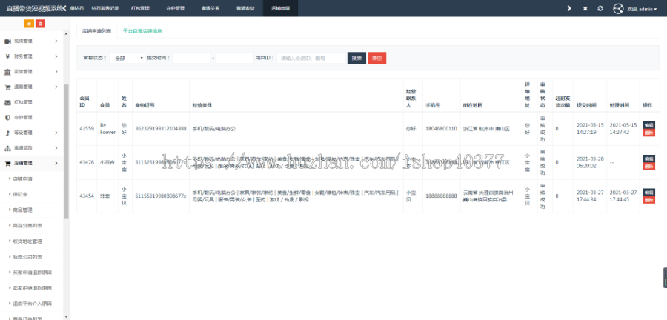Expand the 等级管理 menu chevron
Screen dimensions: 667x320
tap(56, 133)
